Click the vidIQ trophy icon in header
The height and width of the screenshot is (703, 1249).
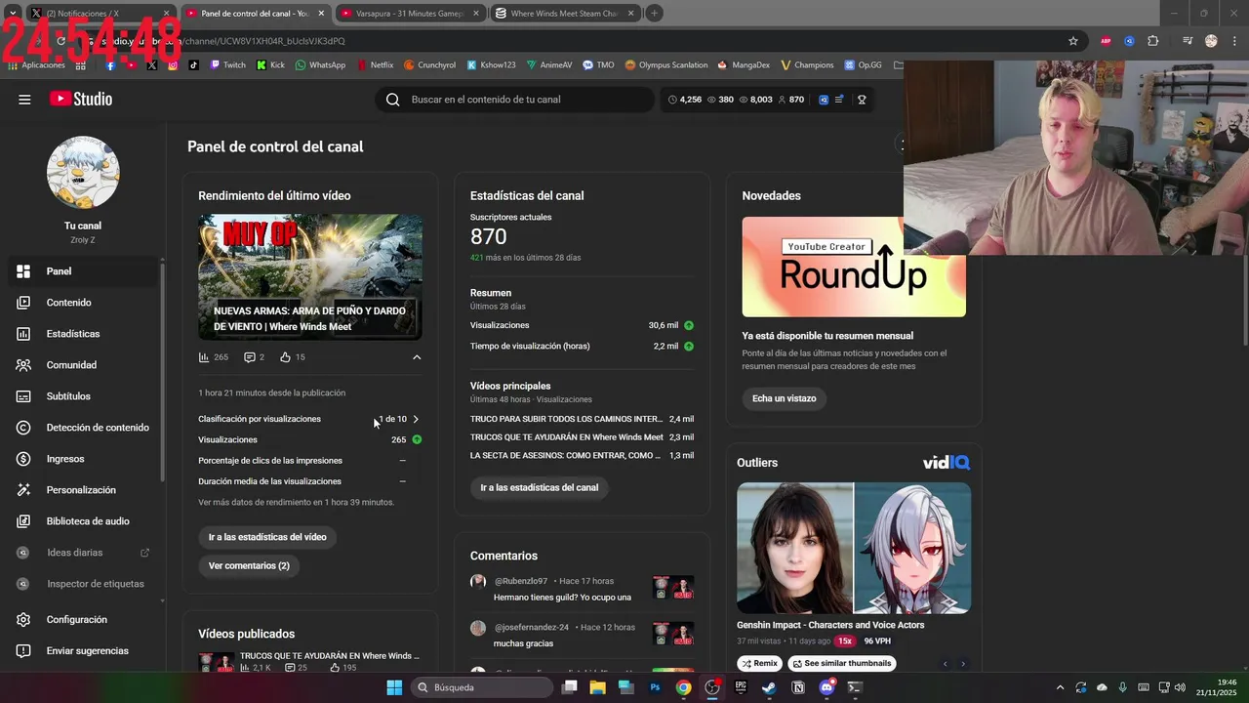[x=862, y=100]
